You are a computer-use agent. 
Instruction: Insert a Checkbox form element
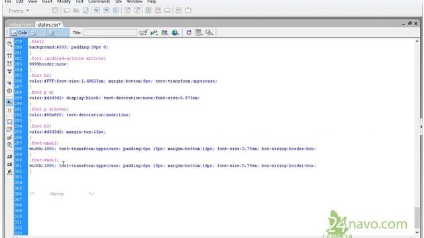pyautogui.click(x=97, y=11)
